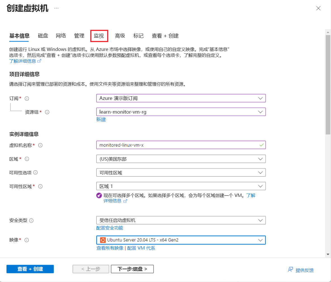Show info icon next to 映像 label

pyautogui.click(x=27, y=240)
